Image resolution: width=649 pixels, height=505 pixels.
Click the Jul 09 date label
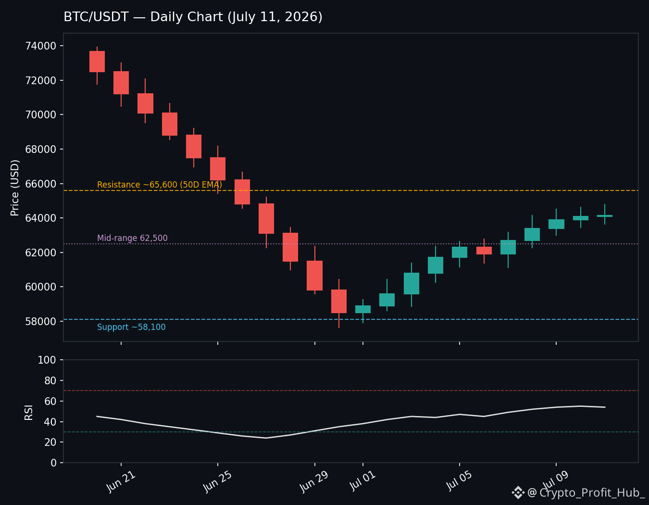[556, 481]
